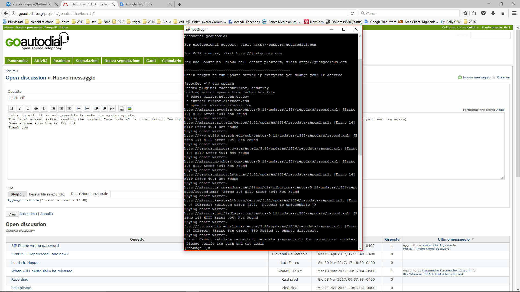This screenshot has height=292, width=520.
Task: Click the Descrizione opzionale field
Action: (x=147, y=194)
